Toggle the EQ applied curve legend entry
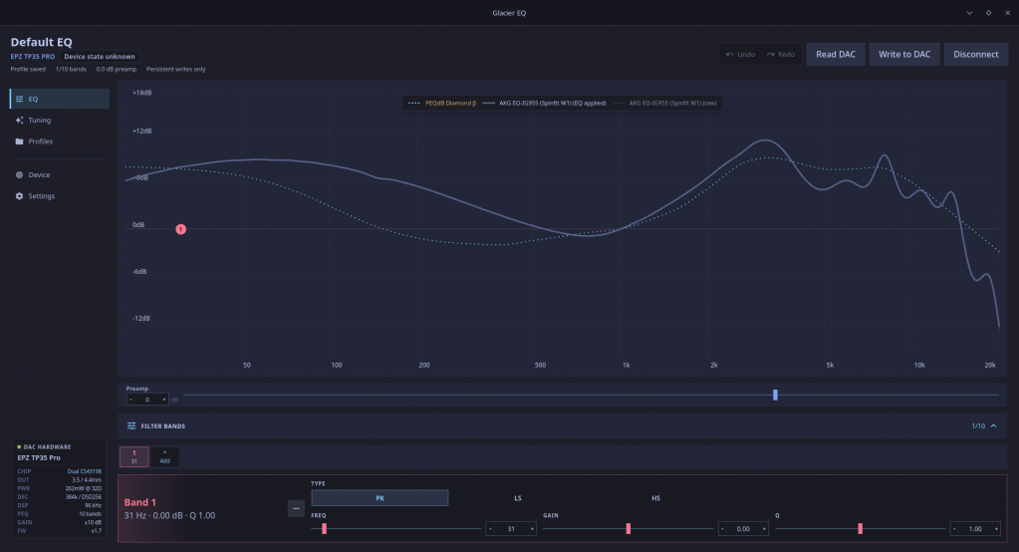 pyautogui.click(x=545, y=103)
